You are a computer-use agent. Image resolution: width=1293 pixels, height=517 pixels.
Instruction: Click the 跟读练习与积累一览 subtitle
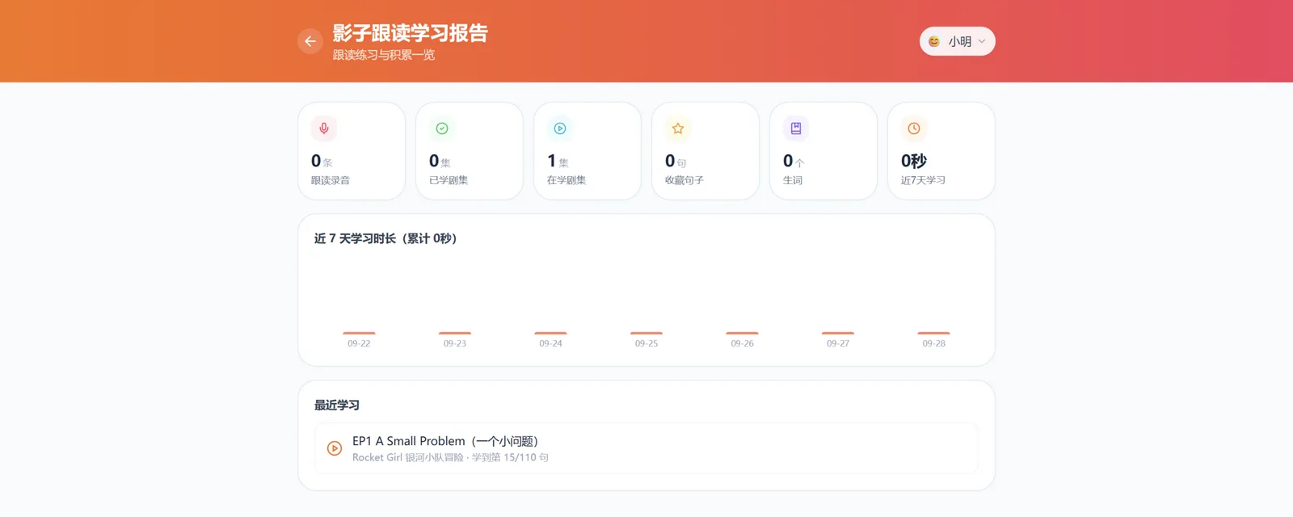[384, 55]
